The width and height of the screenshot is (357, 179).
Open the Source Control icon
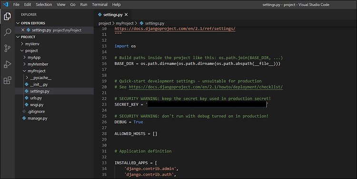point(7,48)
